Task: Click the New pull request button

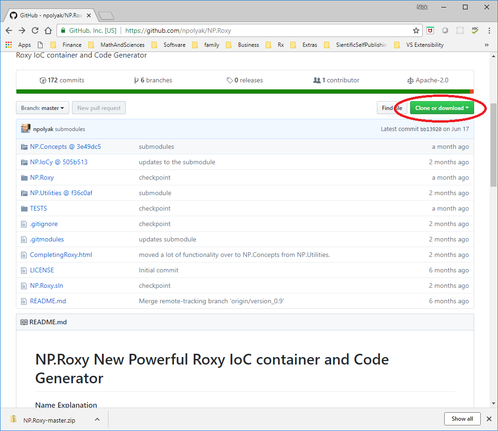Action: [x=99, y=108]
